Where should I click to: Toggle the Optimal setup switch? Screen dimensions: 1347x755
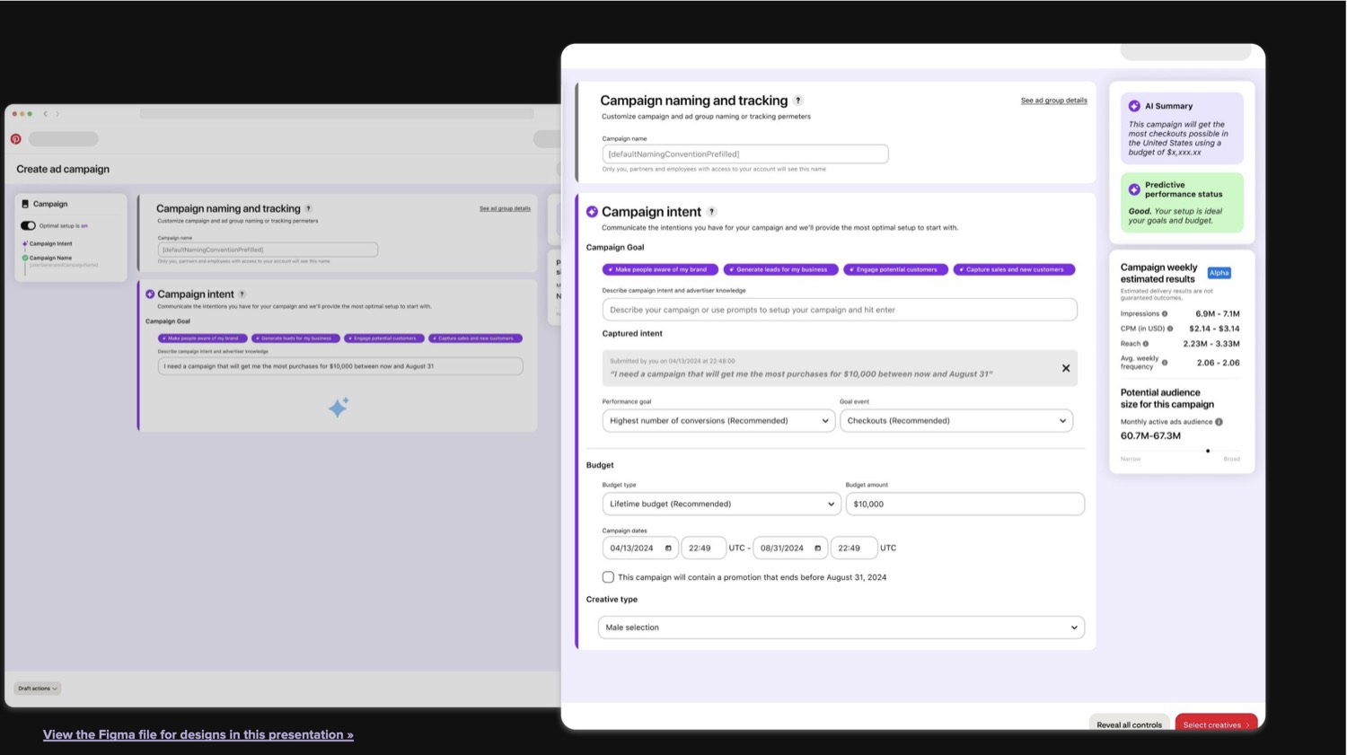point(28,225)
